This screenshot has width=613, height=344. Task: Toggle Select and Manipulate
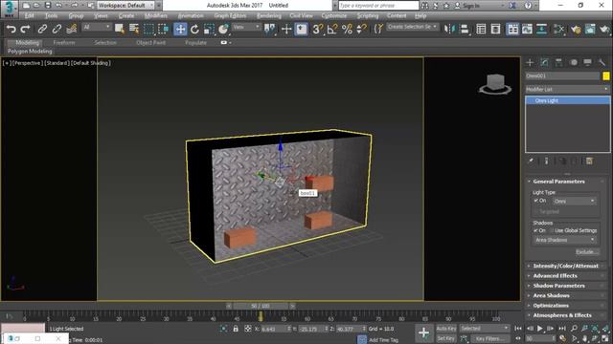tap(286, 29)
